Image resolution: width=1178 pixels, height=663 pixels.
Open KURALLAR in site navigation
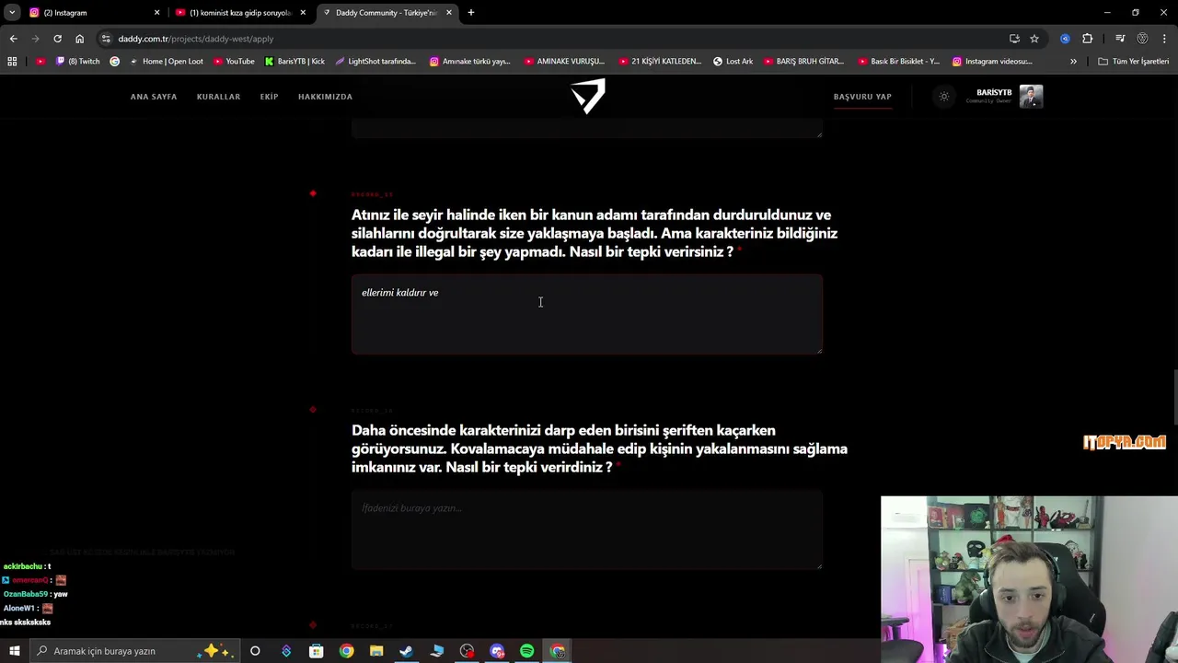218,97
